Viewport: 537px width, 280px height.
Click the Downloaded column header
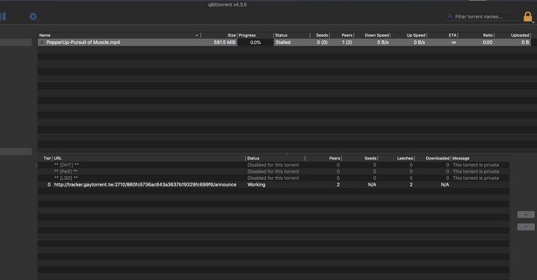[x=437, y=158]
